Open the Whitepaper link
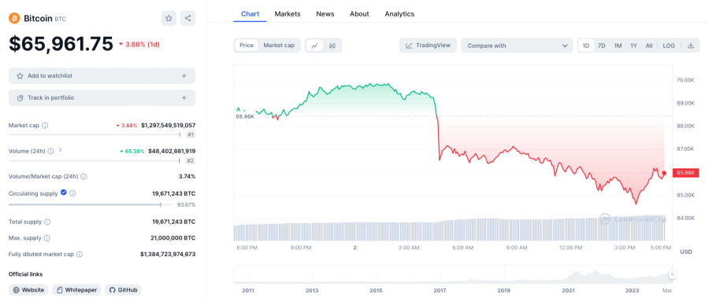Viewport: 709px width, 301px height. click(76, 290)
